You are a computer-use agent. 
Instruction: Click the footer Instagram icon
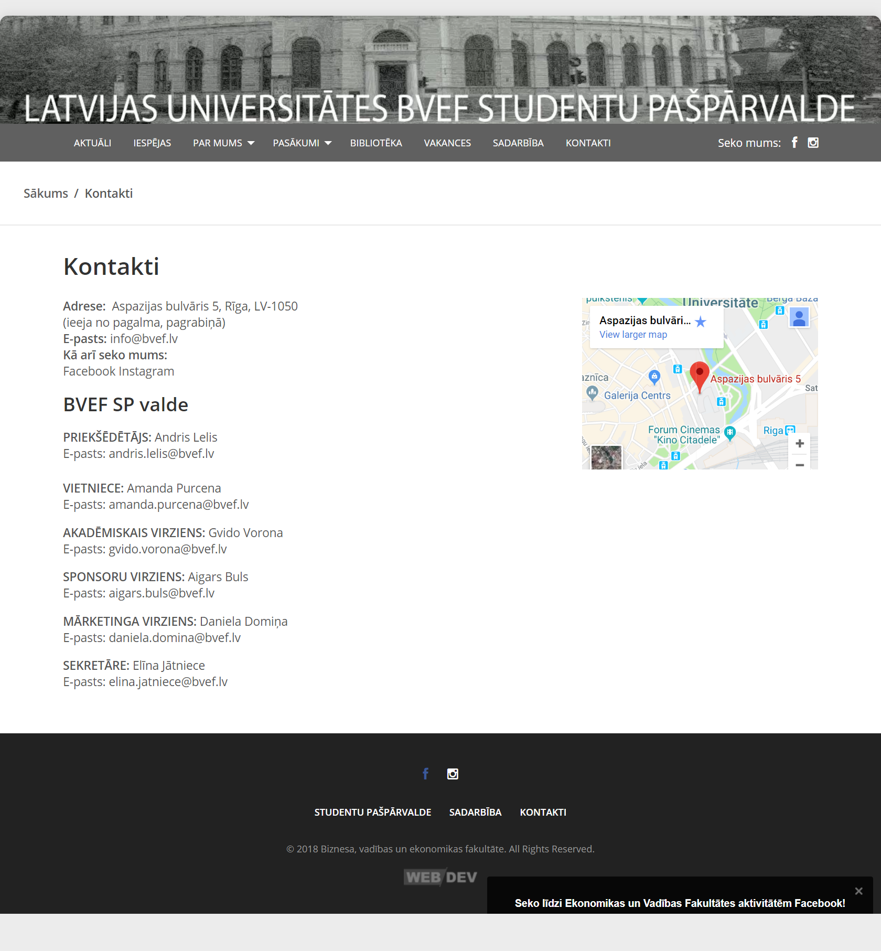453,774
